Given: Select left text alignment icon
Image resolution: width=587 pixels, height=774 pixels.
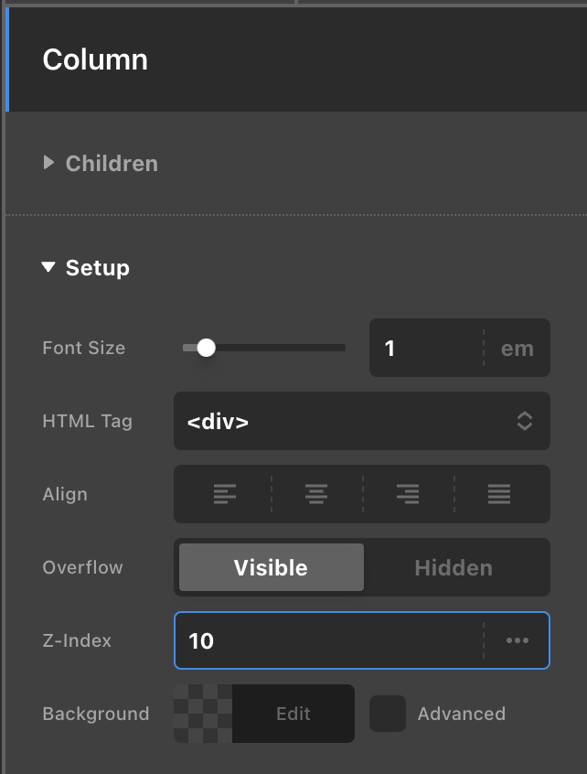Looking at the screenshot, I should point(224,495).
